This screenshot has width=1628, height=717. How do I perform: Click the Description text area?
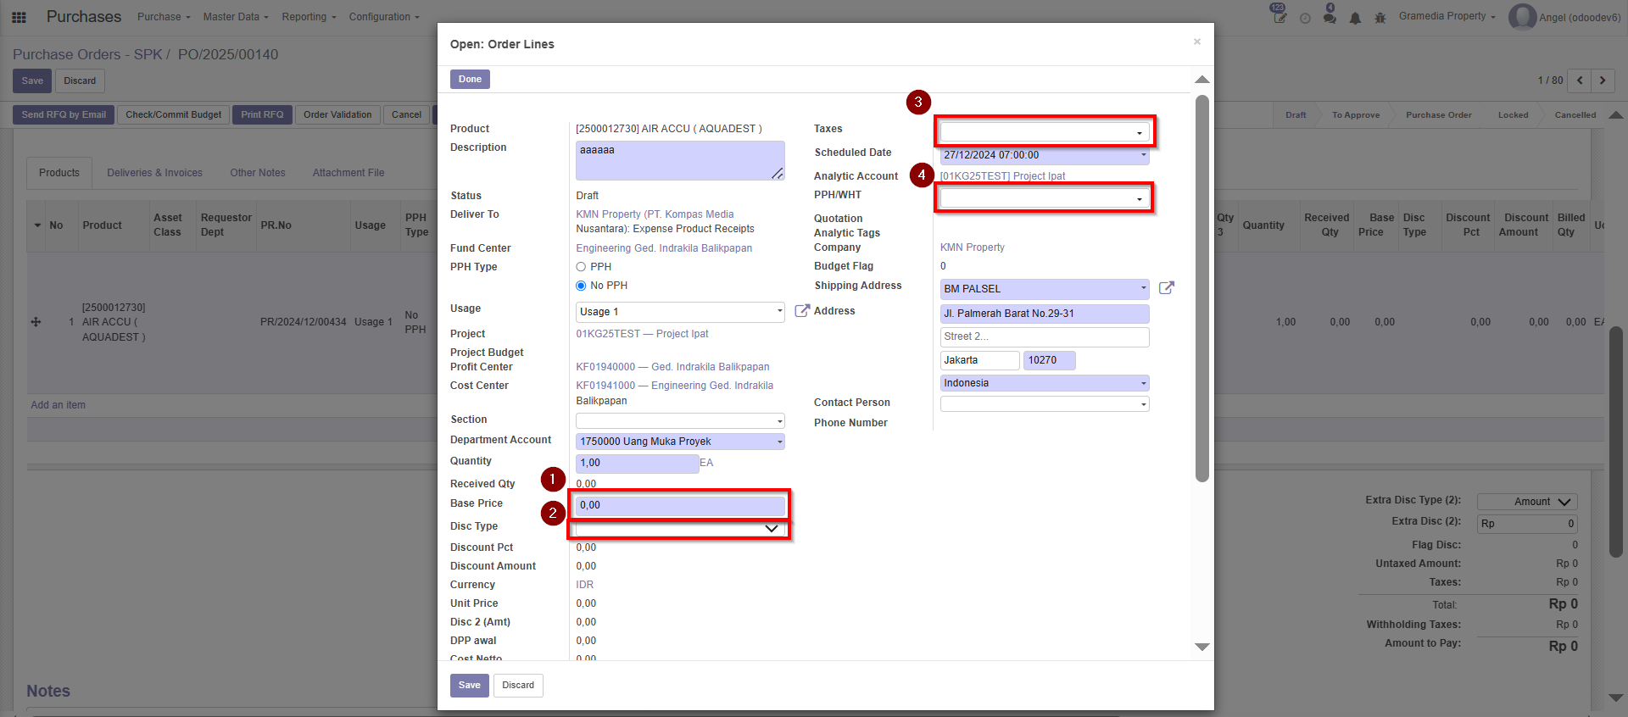pos(680,160)
